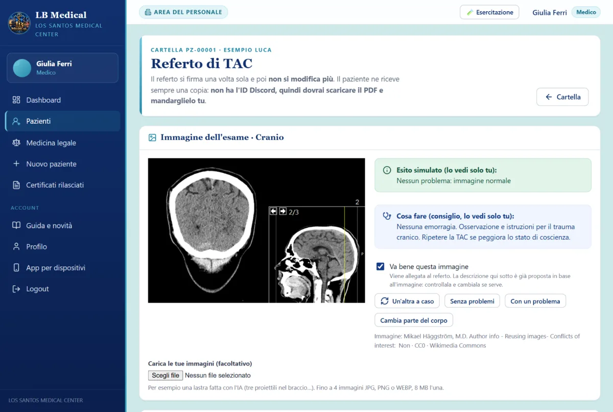Click the Nessun file selezionato text
The width and height of the screenshot is (613, 412).
(x=218, y=375)
